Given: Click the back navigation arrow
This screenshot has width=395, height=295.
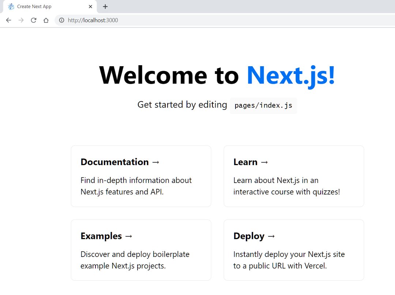Looking at the screenshot, I should click(x=8, y=20).
